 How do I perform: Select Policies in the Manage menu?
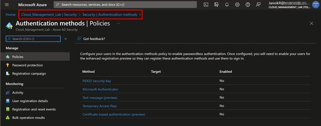(35, 57)
